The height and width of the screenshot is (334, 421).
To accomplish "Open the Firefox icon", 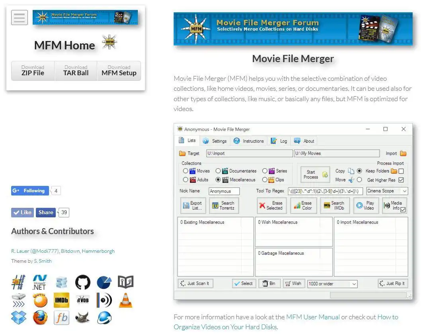I will (x=40, y=318).
